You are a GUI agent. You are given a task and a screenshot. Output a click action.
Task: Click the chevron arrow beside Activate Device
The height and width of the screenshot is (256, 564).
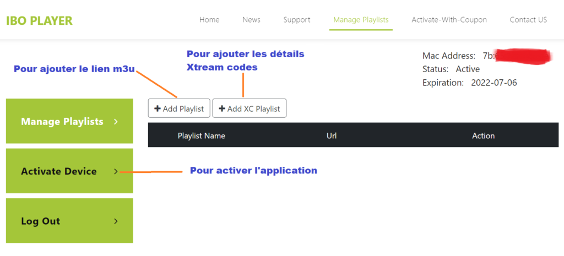point(116,171)
